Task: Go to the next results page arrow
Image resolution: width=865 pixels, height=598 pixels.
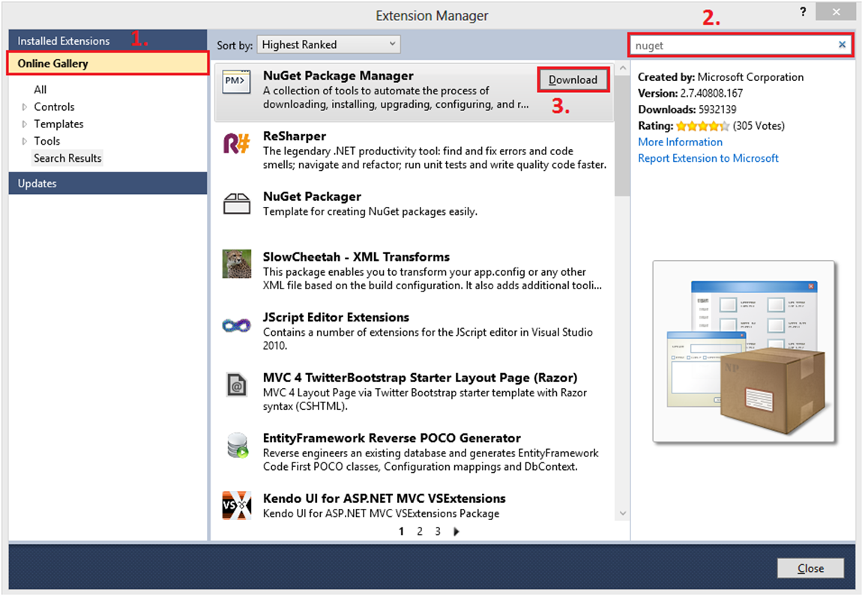Action: coord(456,532)
